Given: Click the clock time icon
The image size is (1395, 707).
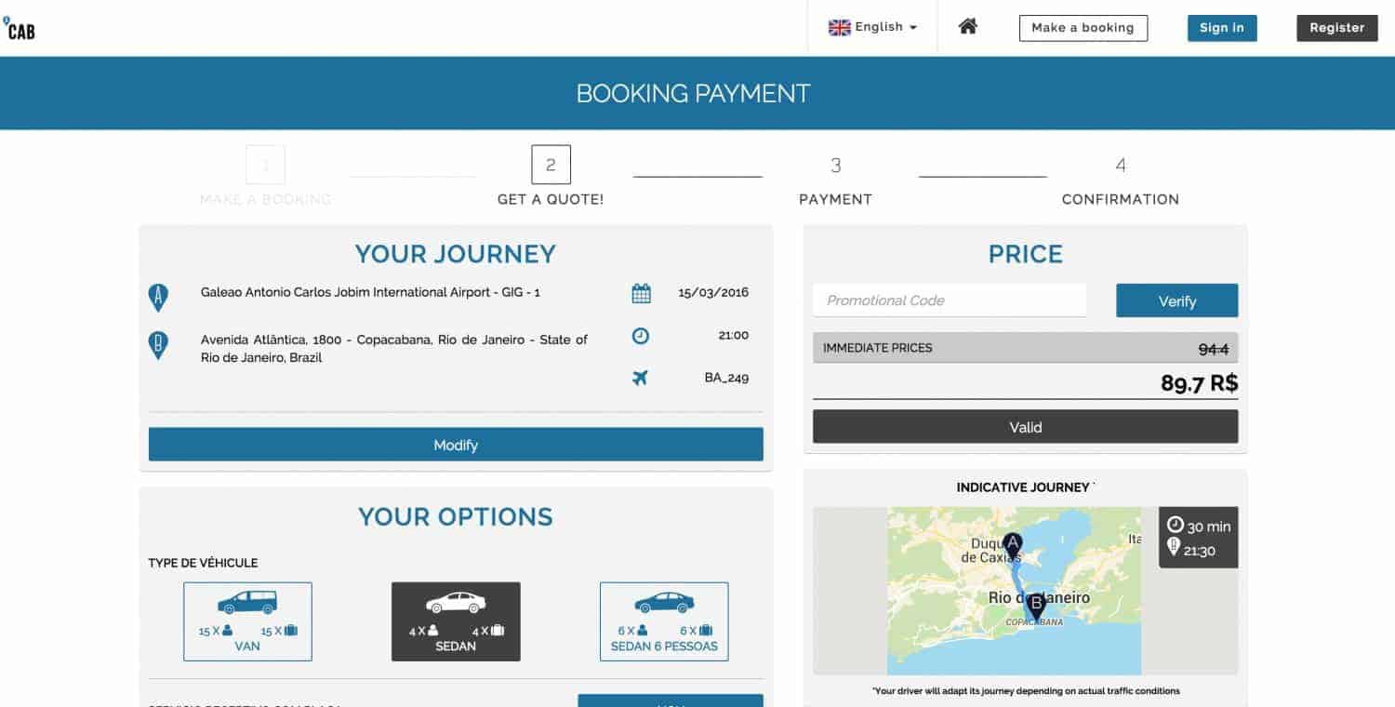Looking at the screenshot, I should point(641,336).
